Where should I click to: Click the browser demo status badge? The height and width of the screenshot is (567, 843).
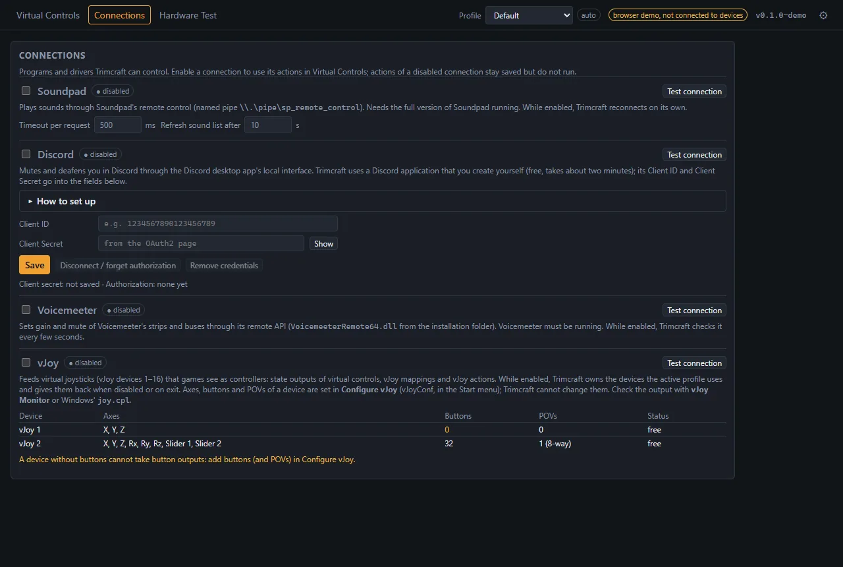click(x=678, y=15)
